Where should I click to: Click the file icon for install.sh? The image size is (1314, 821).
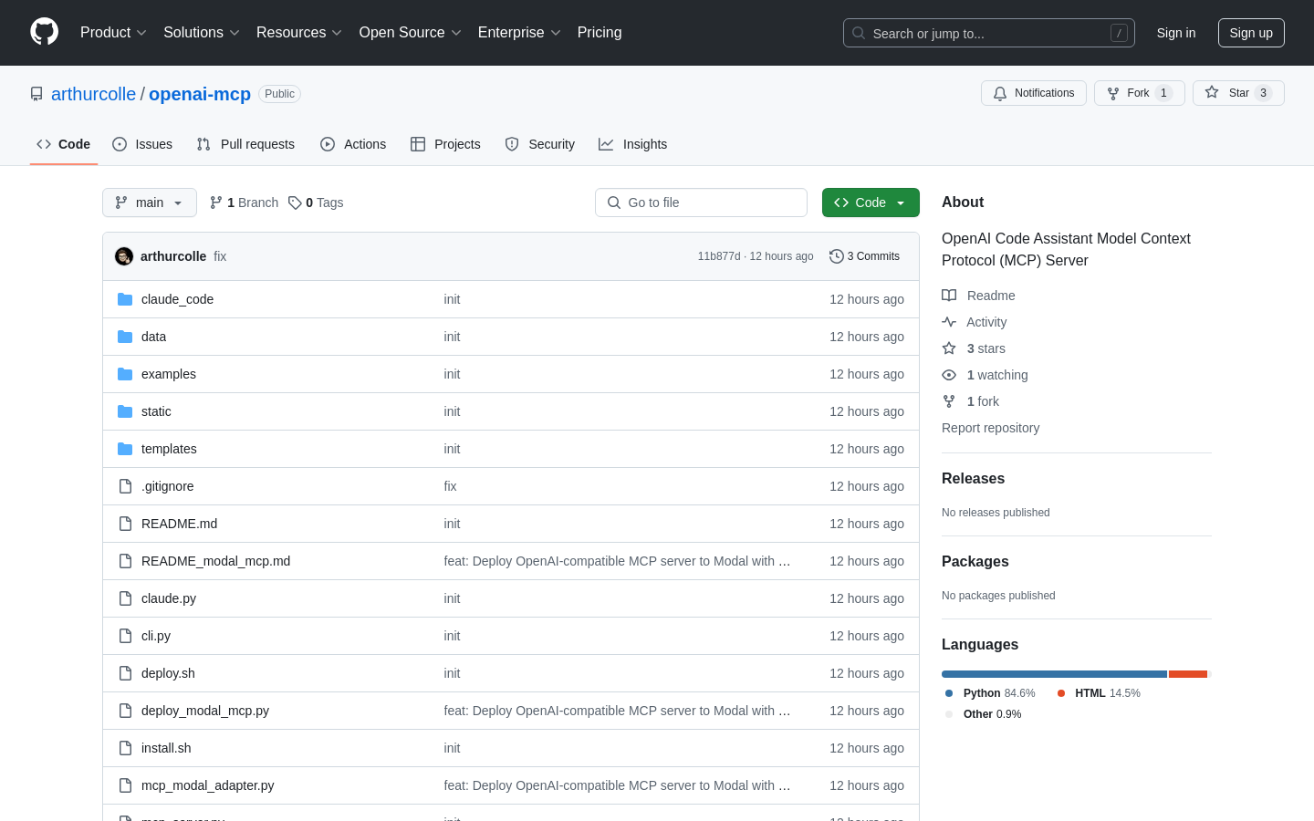point(125,748)
